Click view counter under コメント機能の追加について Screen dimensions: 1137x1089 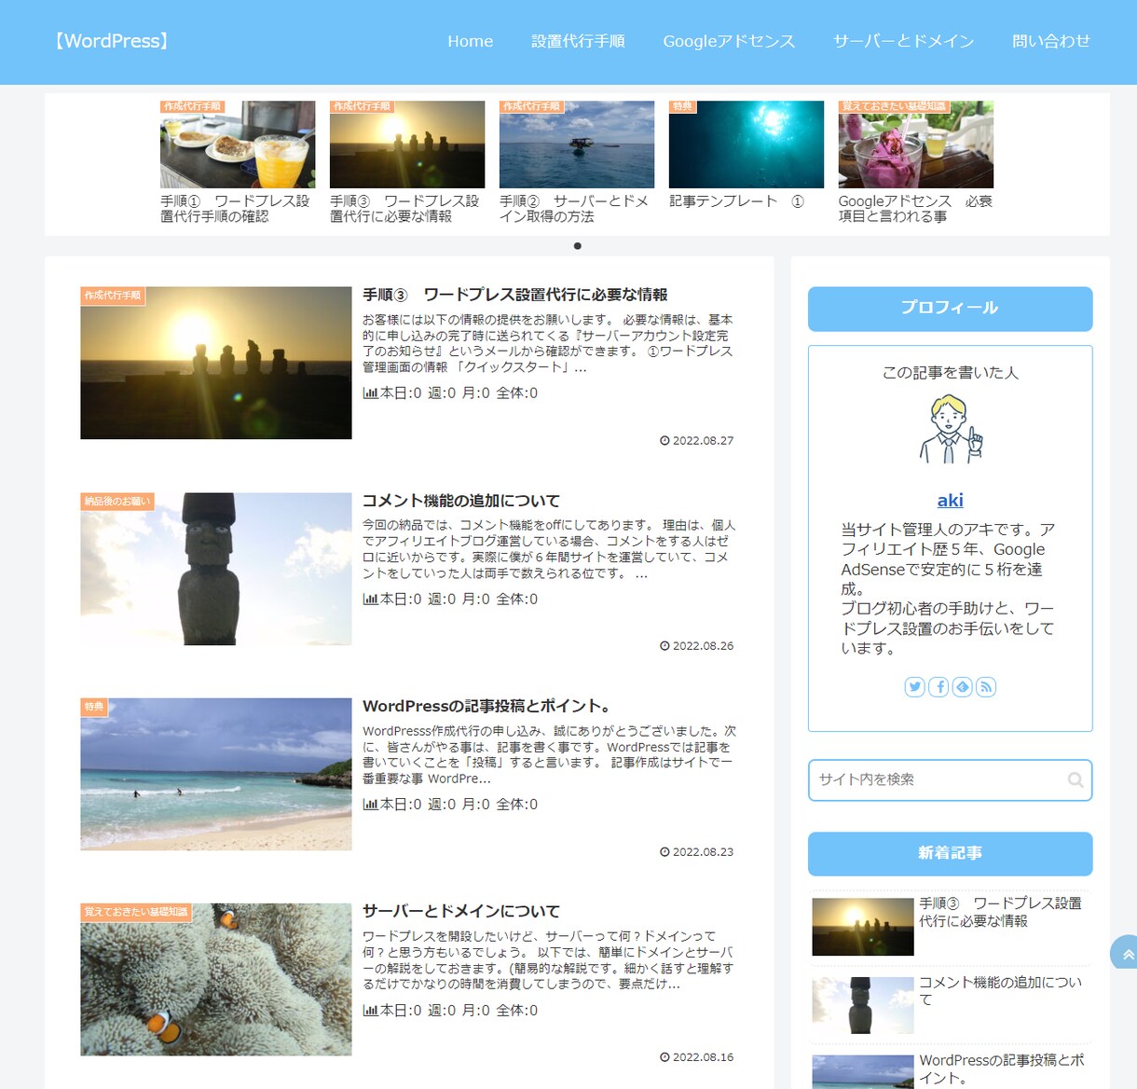(x=450, y=600)
